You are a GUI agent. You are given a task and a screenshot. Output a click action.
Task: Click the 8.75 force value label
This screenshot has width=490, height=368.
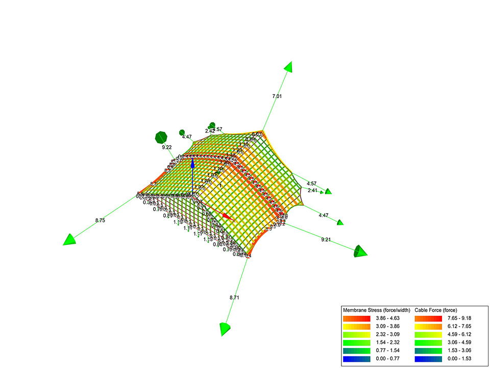[x=101, y=220]
